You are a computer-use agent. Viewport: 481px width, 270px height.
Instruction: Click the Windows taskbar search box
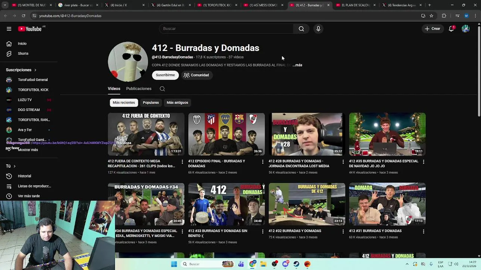208,264
